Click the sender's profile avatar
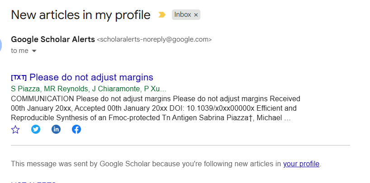This screenshot has height=183, width=370. click(x=1, y=44)
